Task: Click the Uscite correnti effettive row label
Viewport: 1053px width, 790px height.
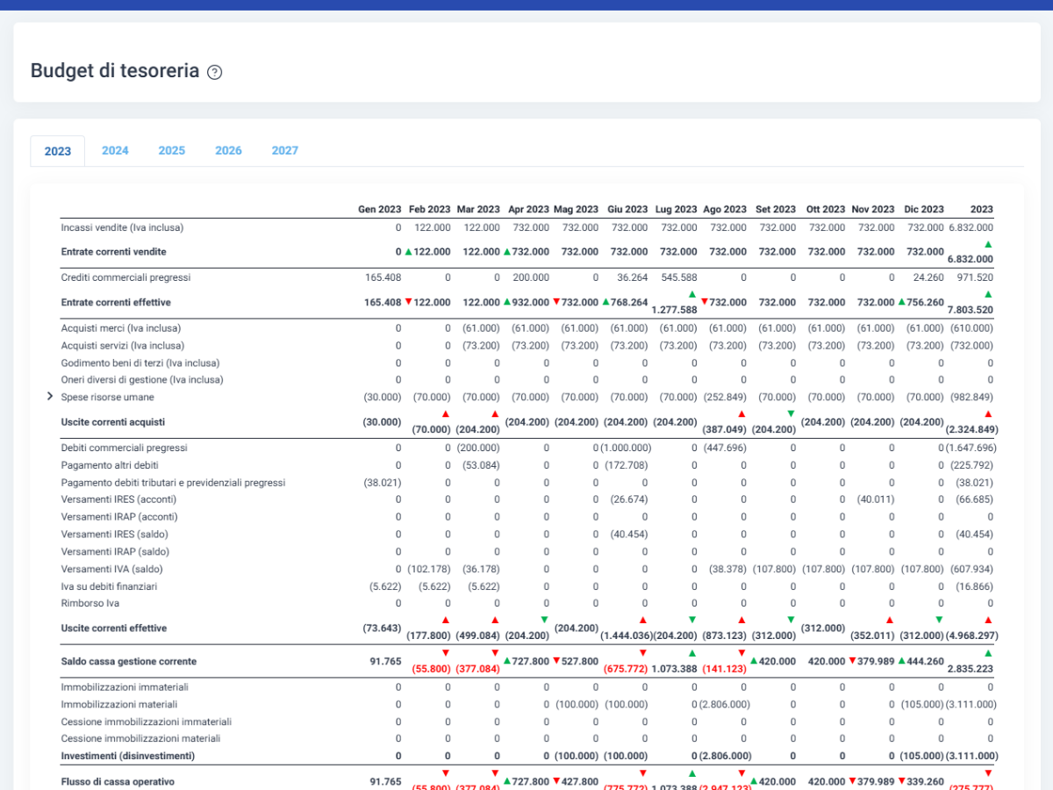Action: [114, 628]
